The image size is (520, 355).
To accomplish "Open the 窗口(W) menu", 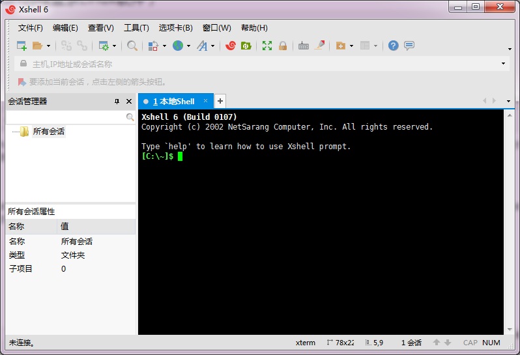I will (x=217, y=28).
